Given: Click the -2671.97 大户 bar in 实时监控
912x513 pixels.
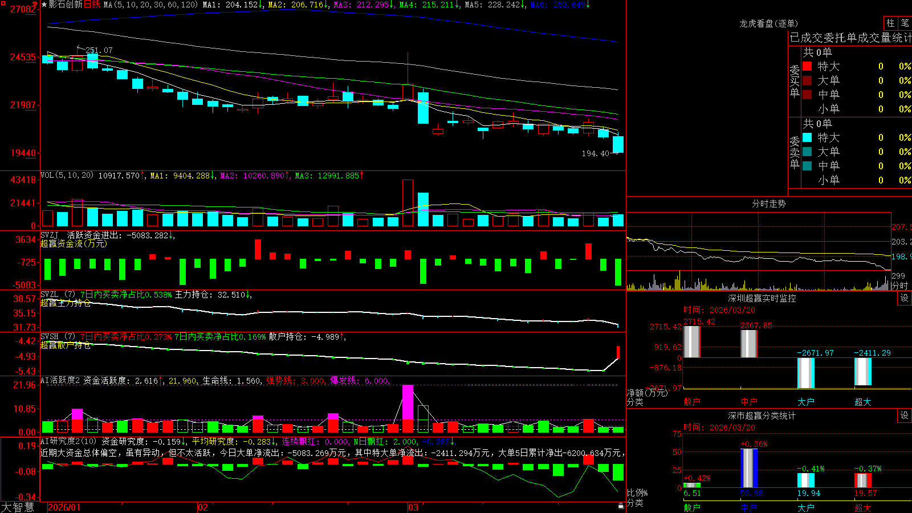Looking at the screenshot, I should coord(806,373).
